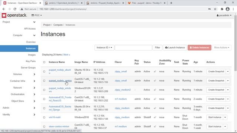
Task: Click the OpenStack logo
Action: (14, 15)
